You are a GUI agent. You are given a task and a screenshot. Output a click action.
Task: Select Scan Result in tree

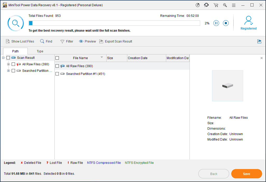26,58
